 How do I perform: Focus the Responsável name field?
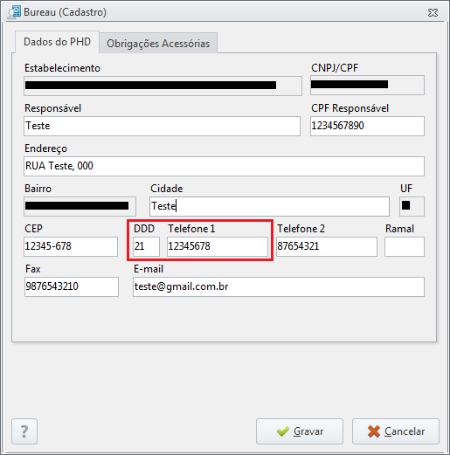pyautogui.click(x=162, y=126)
